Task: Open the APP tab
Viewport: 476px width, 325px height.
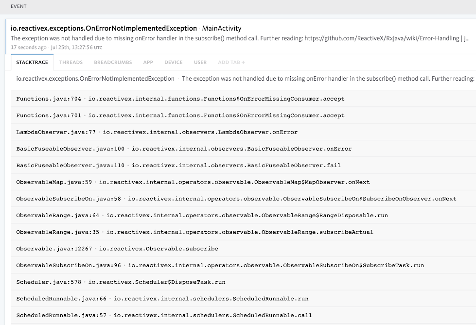Action: click(148, 62)
